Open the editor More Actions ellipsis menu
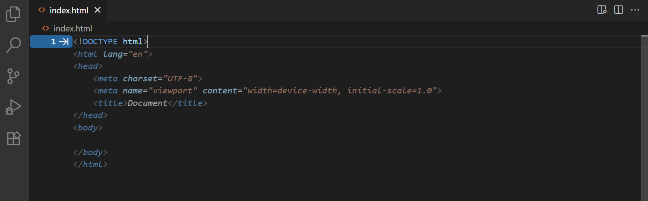 pyautogui.click(x=635, y=10)
